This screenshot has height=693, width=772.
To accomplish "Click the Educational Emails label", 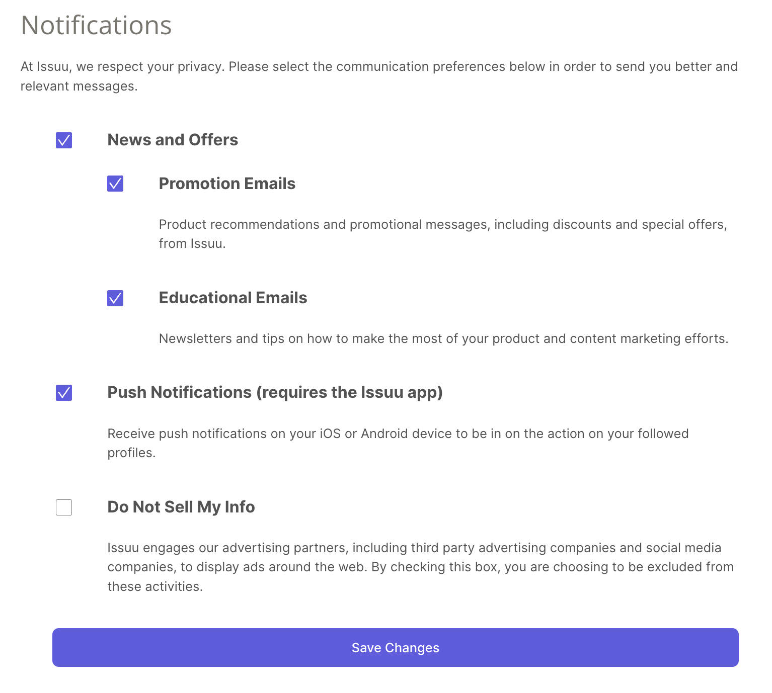I will 233,298.
